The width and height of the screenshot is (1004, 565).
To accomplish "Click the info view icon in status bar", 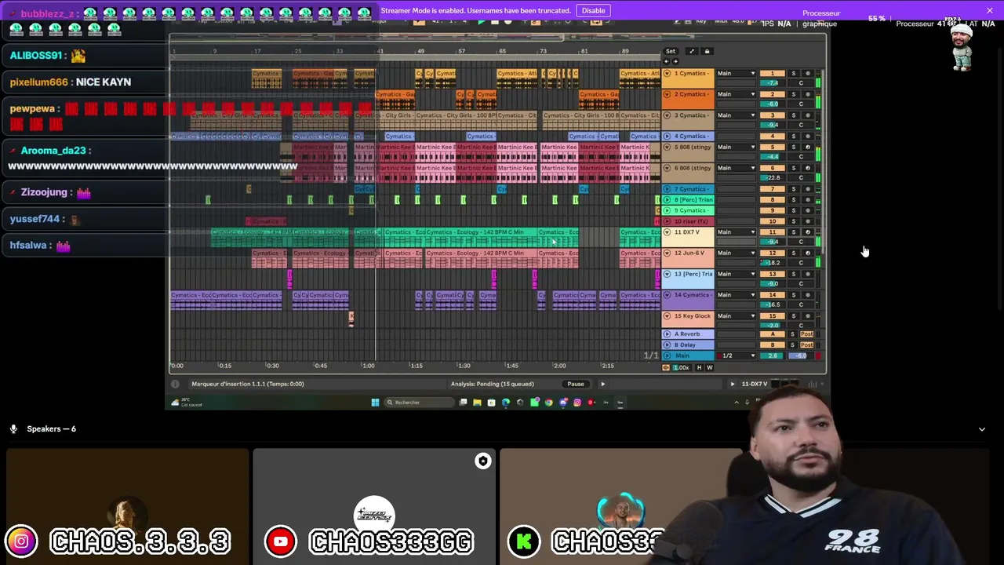I will click(175, 384).
